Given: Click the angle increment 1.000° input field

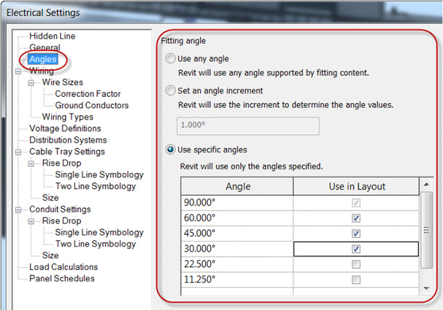Looking at the screenshot, I should point(248,126).
